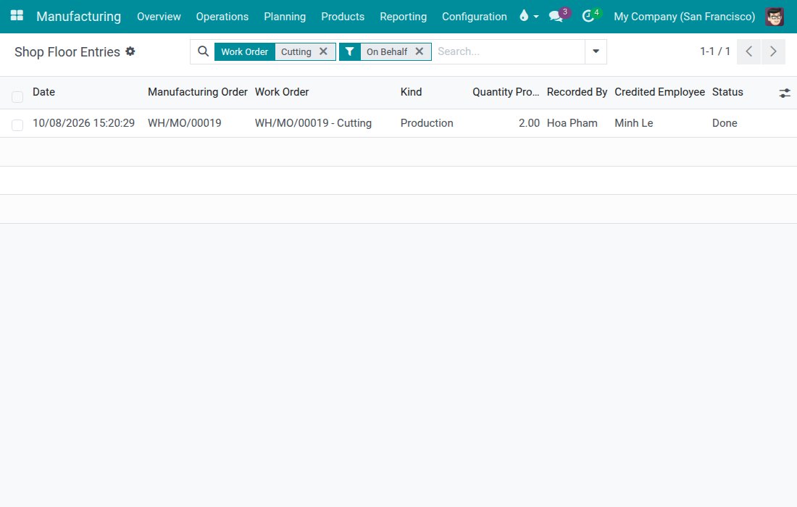The height and width of the screenshot is (507, 797).
Task: Open the activities clock icon with badge 4
Action: coord(591,16)
